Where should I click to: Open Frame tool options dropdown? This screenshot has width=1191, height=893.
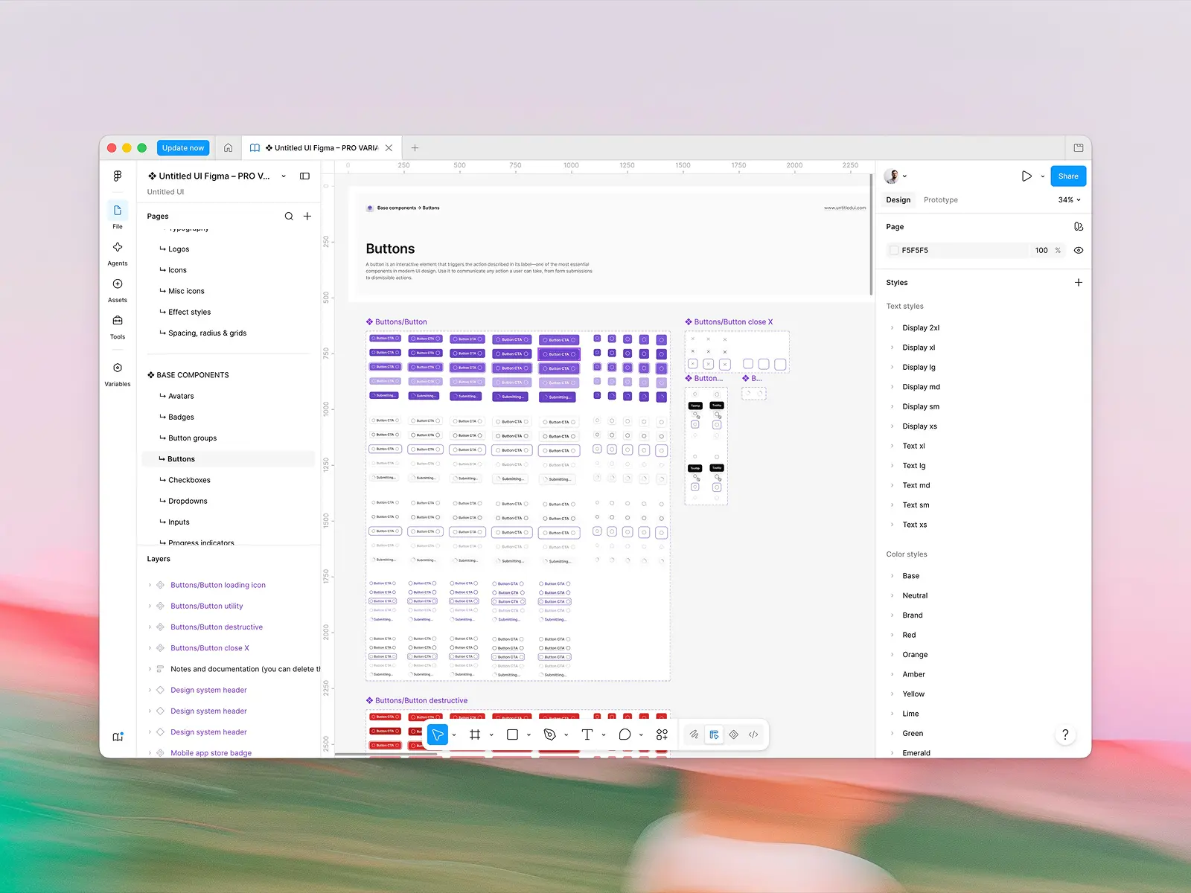tap(491, 735)
